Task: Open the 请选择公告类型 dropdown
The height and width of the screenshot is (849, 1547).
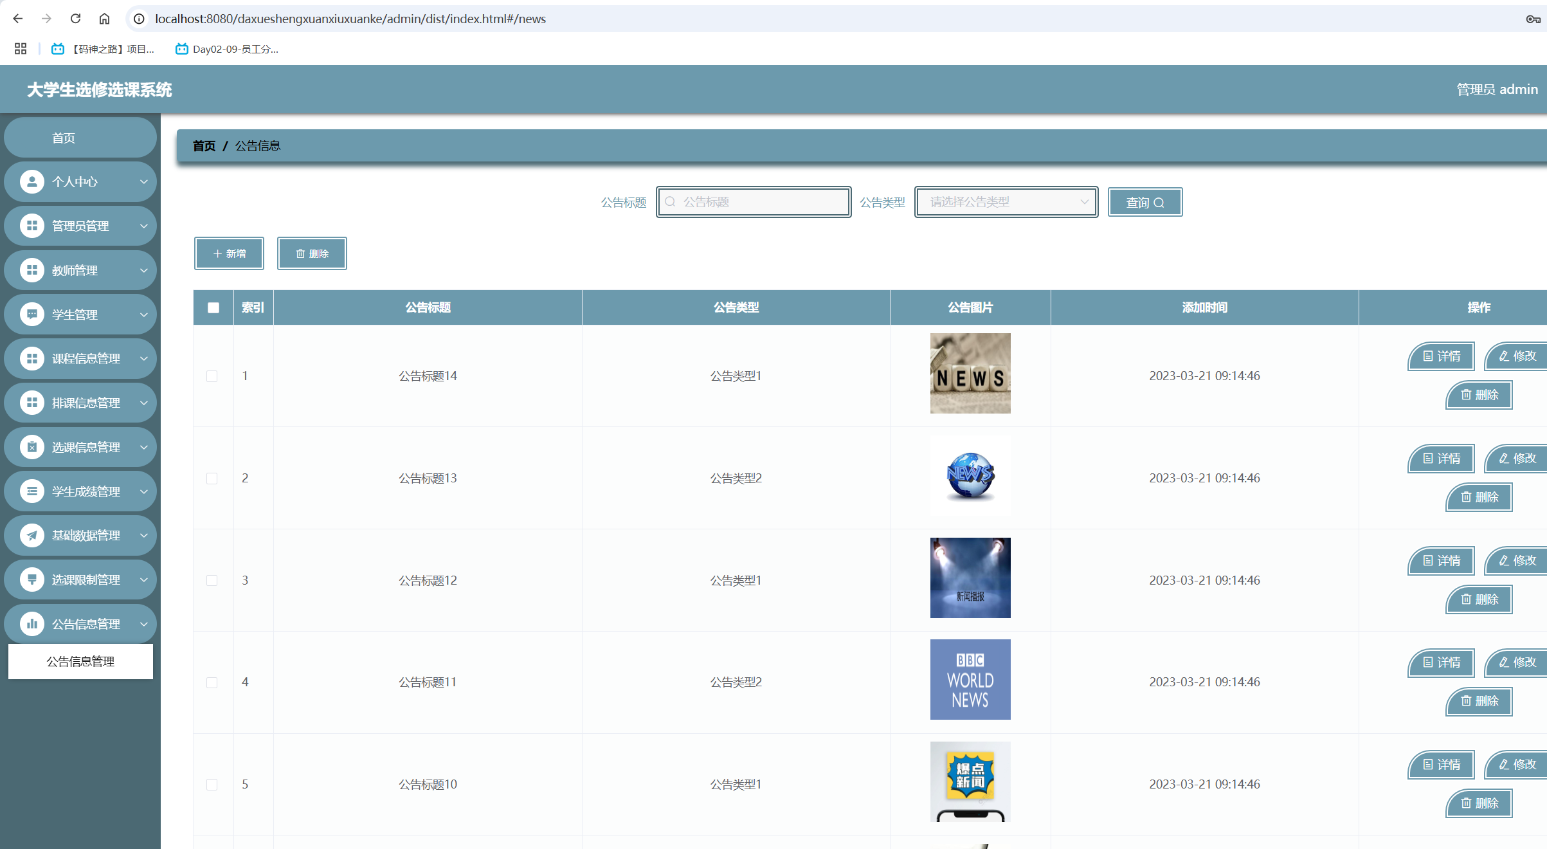Action: click(x=1006, y=202)
